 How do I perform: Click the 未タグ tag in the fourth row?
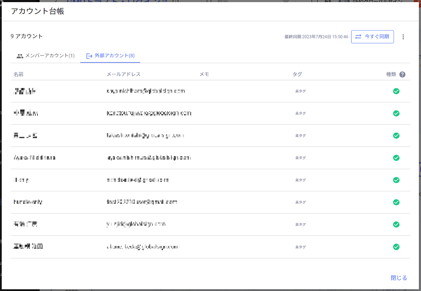[x=300, y=158]
